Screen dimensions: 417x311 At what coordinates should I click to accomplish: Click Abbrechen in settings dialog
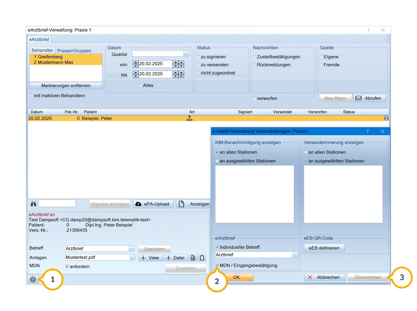click(325, 277)
